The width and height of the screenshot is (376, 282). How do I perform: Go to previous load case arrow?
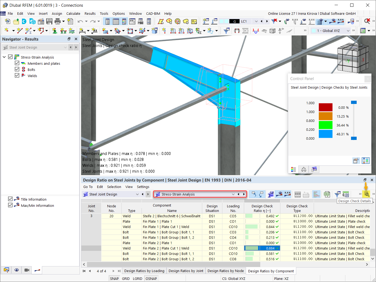pyautogui.click(x=262, y=21)
